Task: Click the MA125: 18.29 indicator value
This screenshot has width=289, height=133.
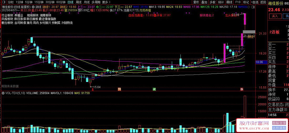Action: pyautogui.click(x=210, y=7)
